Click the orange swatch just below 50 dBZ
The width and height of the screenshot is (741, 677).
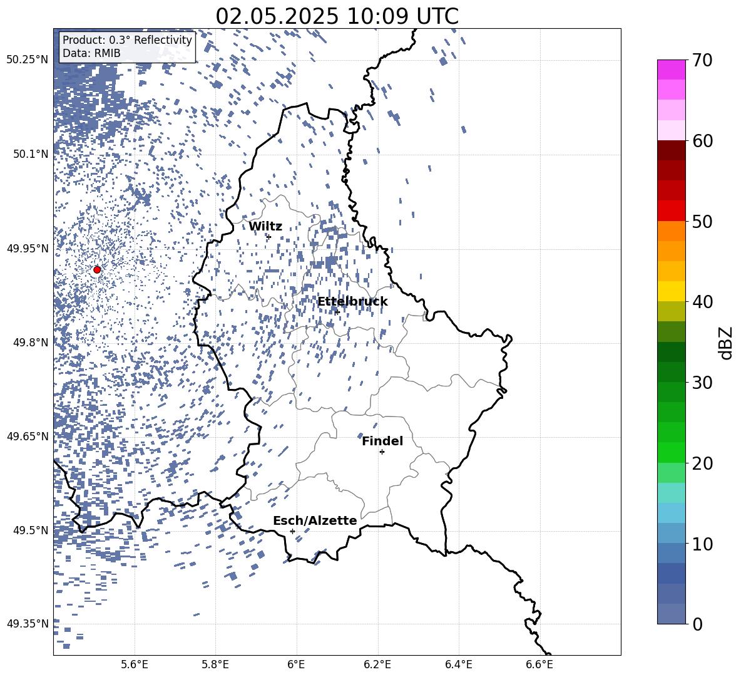[x=671, y=230]
